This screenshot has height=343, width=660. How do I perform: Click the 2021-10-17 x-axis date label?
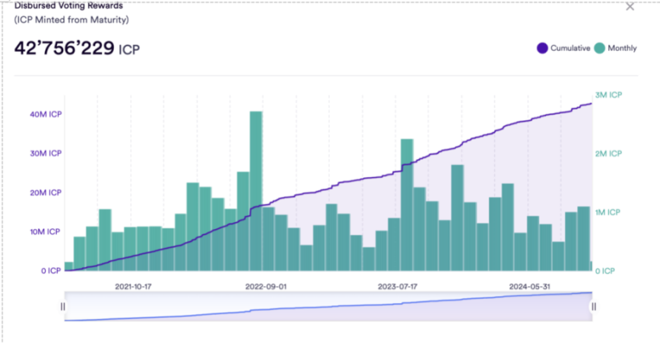pyautogui.click(x=134, y=287)
